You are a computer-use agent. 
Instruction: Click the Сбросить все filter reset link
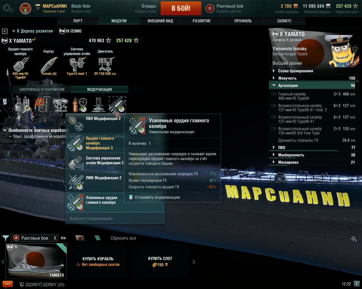pyautogui.click(x=123, y=238)
